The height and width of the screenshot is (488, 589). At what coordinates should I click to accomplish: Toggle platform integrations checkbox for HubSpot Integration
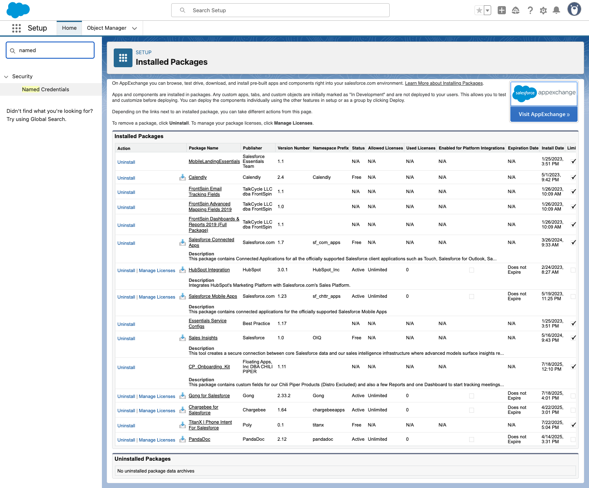pos(472,270)
